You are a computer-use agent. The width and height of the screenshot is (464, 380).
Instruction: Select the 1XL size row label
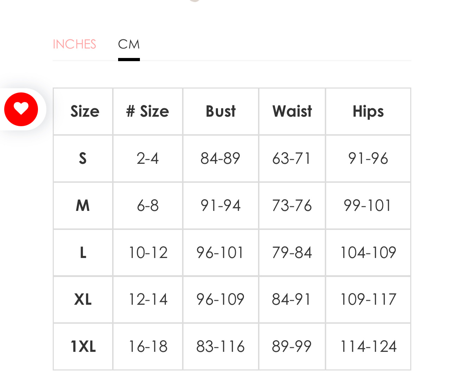pos(83,346)
